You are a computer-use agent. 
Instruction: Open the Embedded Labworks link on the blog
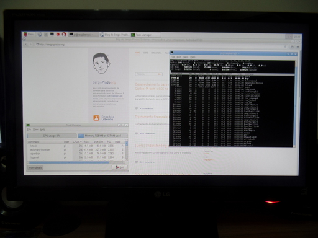coord(104,118)
